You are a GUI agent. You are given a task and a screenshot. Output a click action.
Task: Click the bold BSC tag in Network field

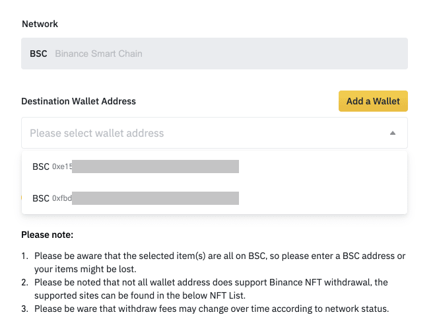point(38,54)
